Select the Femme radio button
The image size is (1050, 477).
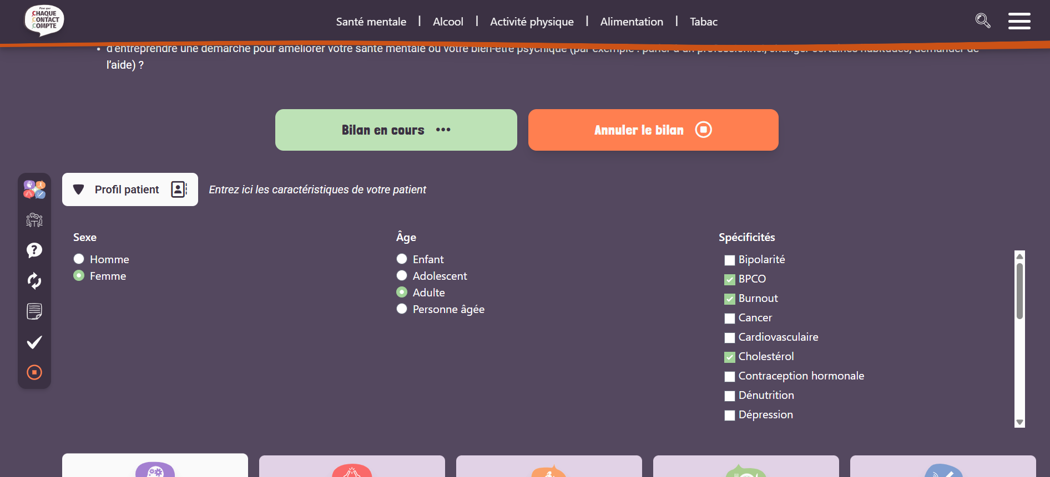(79, 275)
